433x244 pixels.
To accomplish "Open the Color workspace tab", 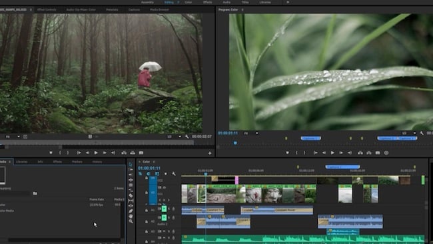I will 188,2.
